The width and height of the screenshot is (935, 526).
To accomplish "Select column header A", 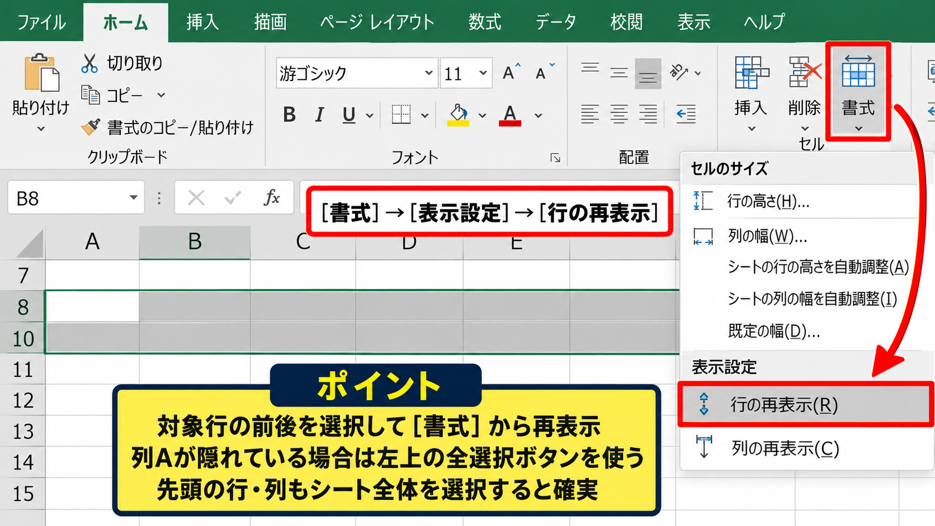I will 92,242.
